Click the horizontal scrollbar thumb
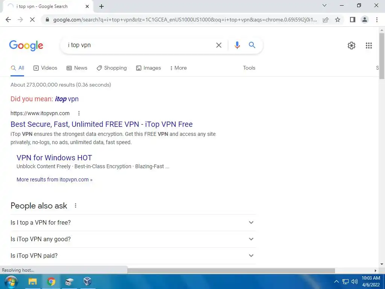This screenshot has width=385, height=289. click(231, 271)
